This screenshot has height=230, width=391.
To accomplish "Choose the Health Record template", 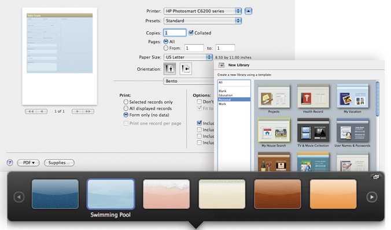I will pyautogui.click(x=313, y=96).
